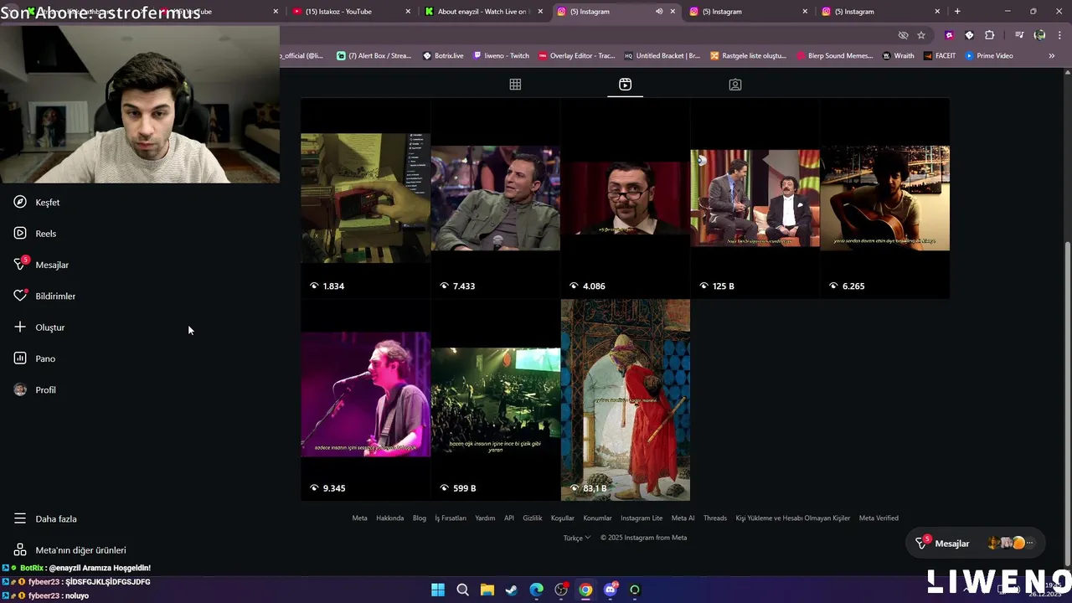Click the Meta AI footer link
This screenshot has width=1072, height=603.
pos(683,518)
